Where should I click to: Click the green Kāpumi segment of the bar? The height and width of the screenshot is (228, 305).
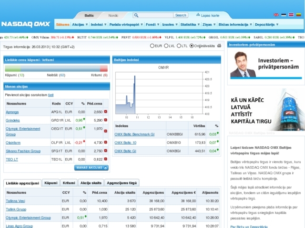13,68
